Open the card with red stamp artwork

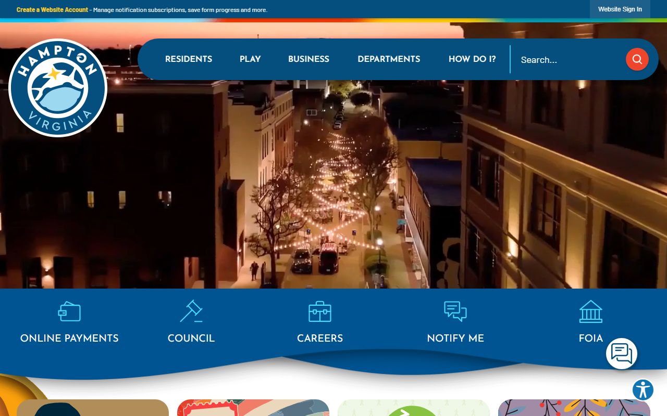point(253,408)
